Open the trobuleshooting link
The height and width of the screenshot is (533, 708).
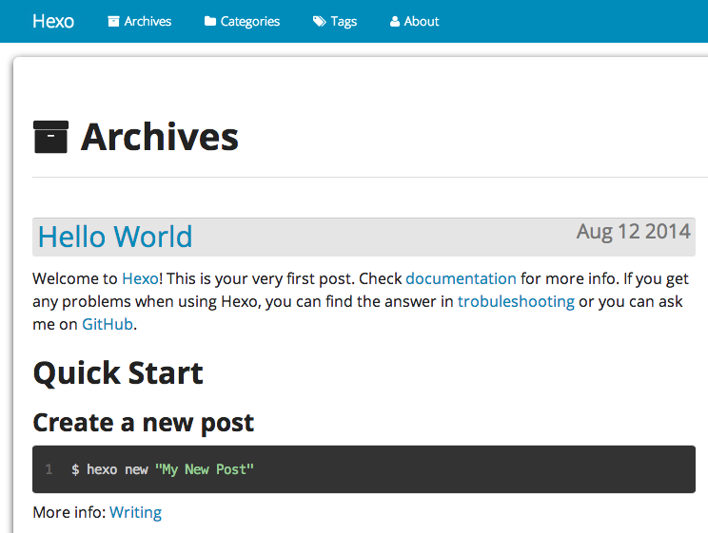(x=516, y=301)
